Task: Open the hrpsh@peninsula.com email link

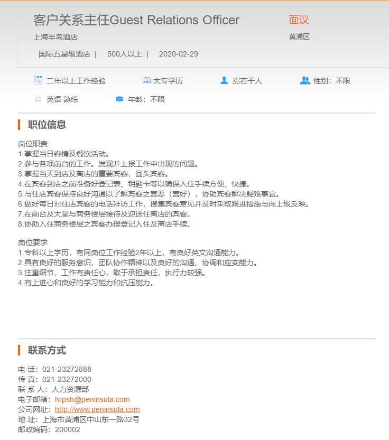Action: coord(92,399)
